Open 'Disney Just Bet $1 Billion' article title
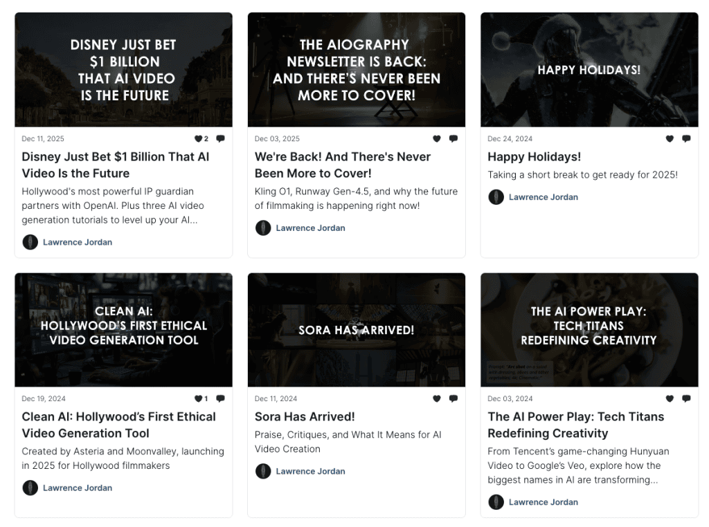 [115, 165]
